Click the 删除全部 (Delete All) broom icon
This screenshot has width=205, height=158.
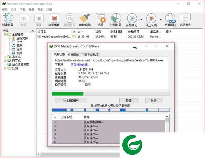pyautogui.click(x=85, y=20)
